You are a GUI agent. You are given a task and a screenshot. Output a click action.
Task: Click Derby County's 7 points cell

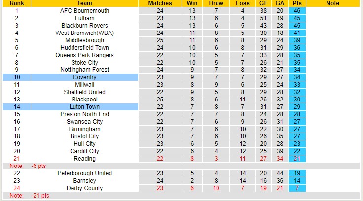coord(297,188)
